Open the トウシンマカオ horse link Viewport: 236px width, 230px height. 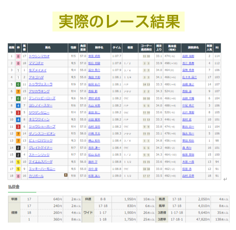pos(39,56)
